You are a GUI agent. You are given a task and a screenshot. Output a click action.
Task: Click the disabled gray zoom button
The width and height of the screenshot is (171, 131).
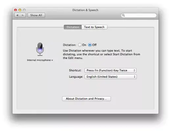click(x=24, y=10)
